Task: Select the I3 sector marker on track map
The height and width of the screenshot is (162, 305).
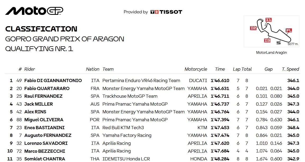Action: tap(267, 40)
